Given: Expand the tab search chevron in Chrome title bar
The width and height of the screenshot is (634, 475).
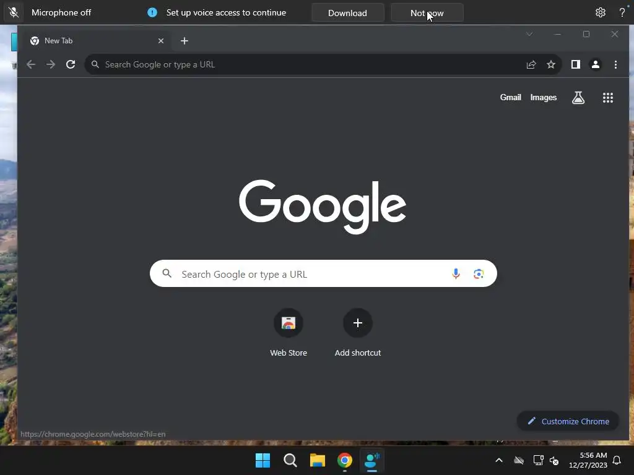Looking at the screenshot, I should pos(529,35).
